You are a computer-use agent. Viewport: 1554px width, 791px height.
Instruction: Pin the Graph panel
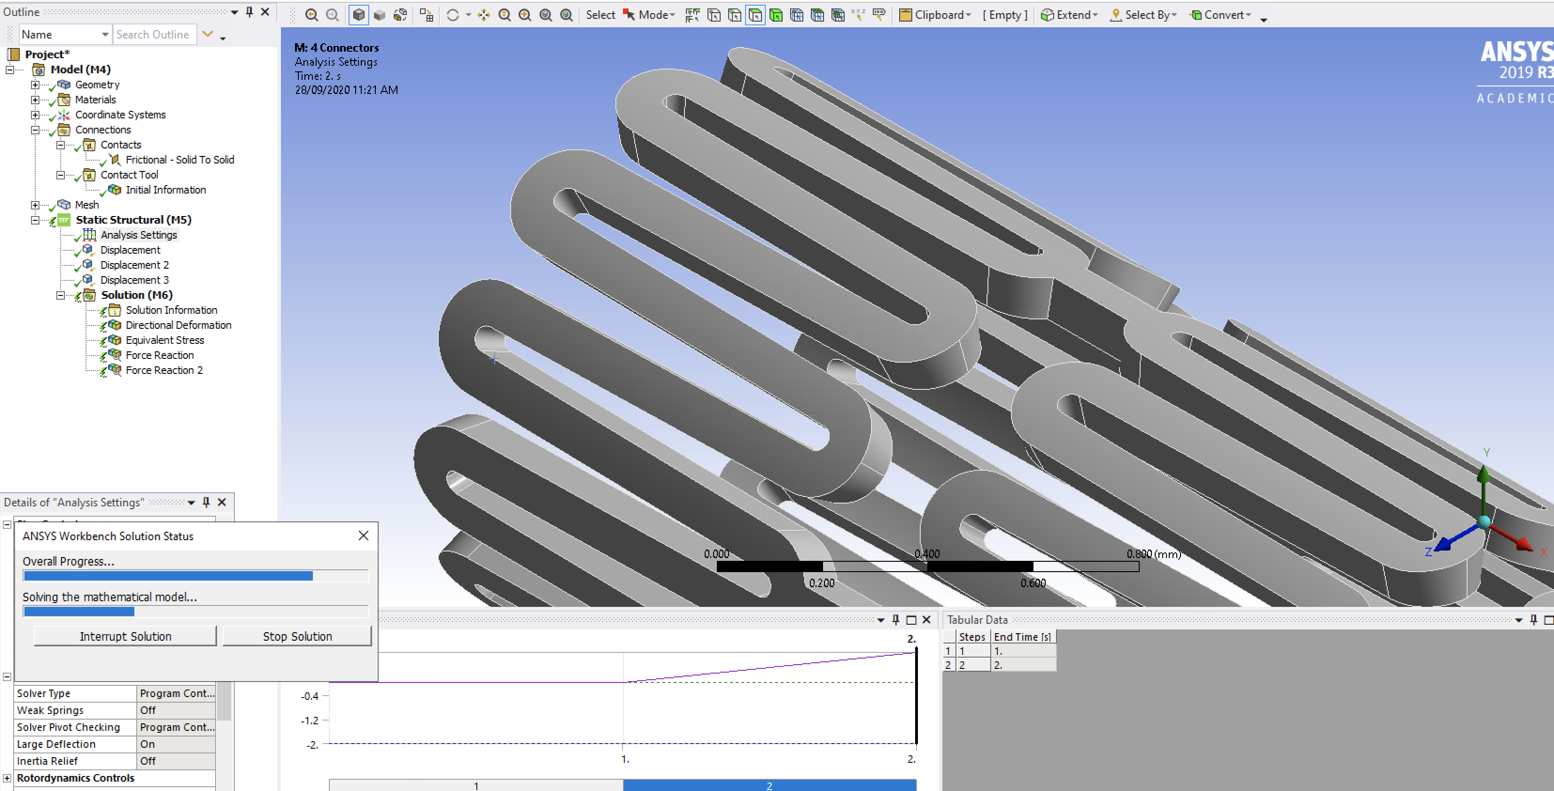(x=896, y=620)
